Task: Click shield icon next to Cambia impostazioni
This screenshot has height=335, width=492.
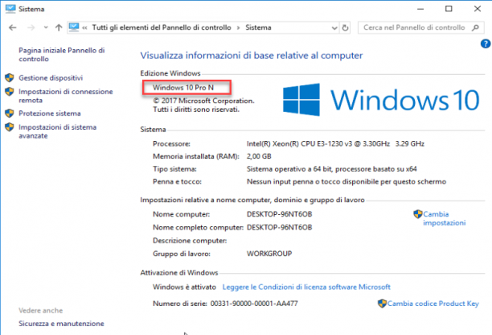Action: click(417, 214)
